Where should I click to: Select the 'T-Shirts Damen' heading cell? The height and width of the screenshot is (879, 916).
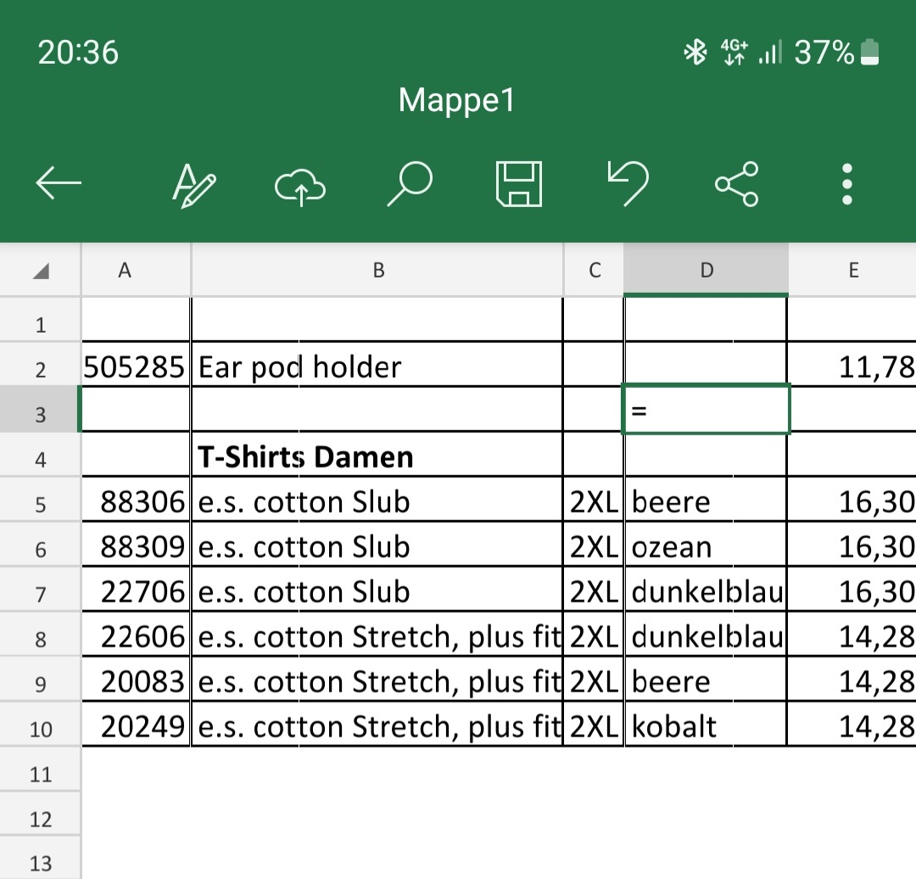click(377, 457)
